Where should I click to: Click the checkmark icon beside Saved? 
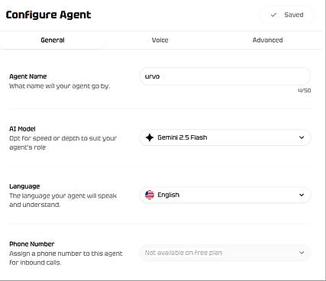[x=273, y=15]
